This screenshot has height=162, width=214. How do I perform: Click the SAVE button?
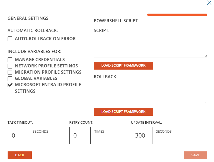click(196, 155)
